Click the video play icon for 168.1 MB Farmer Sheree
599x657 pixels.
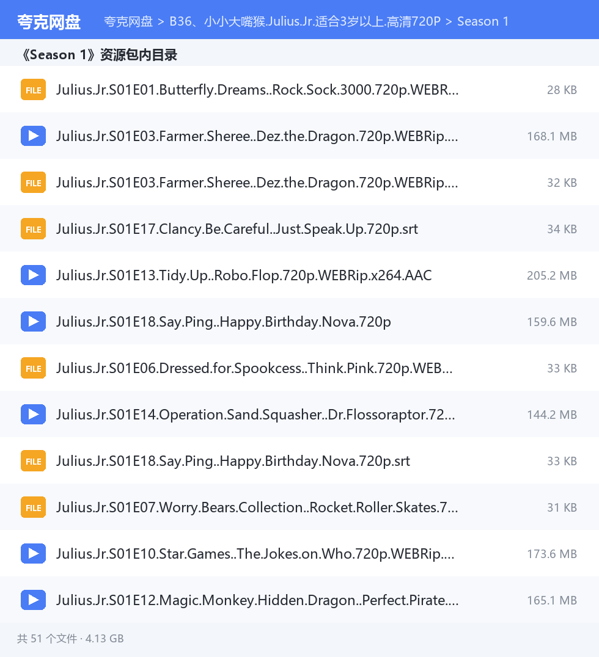point(33,136)
